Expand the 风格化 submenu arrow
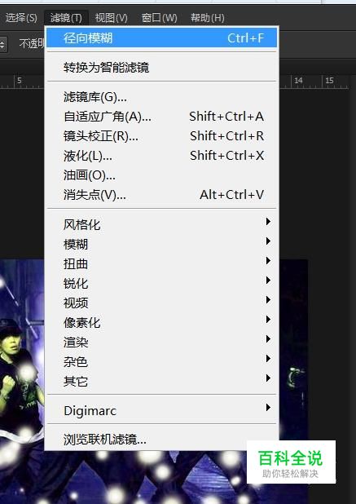The image size is (356, 504). [x=268, y=222]
